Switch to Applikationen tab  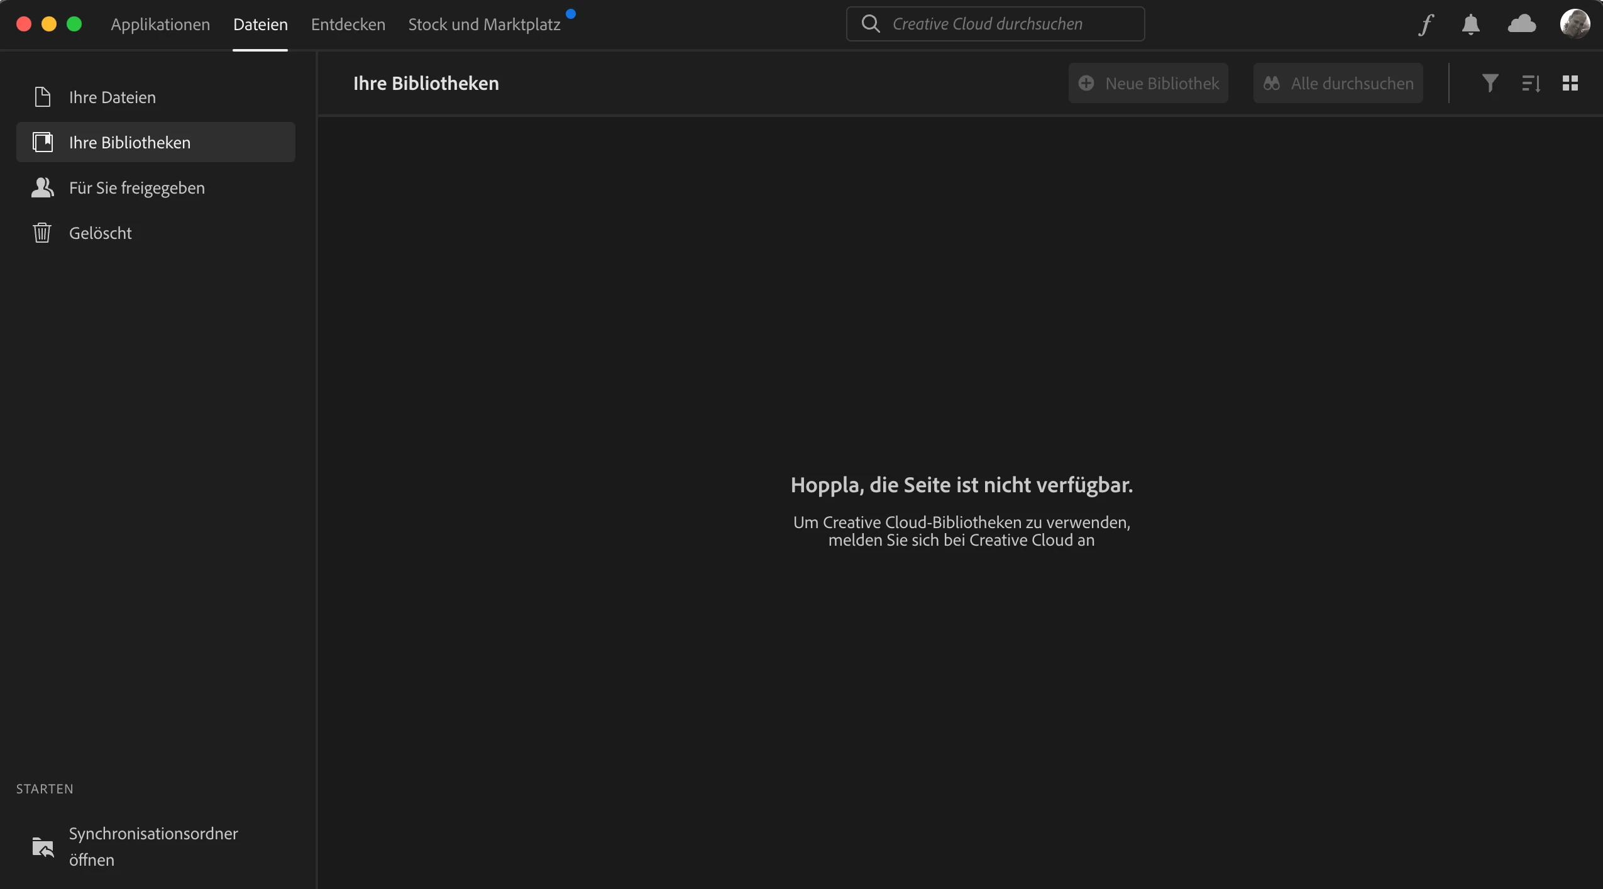click(x=160, y=25)
